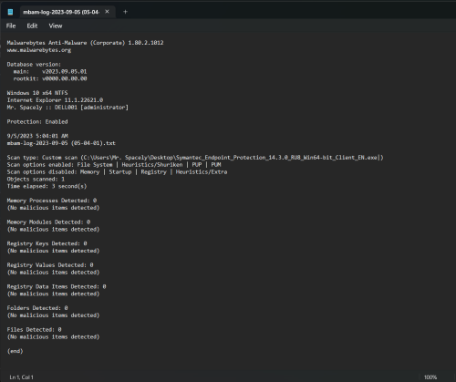The image size is (456, 382).
Task: Add a new tab with plus icon
Action: point(125,12)
